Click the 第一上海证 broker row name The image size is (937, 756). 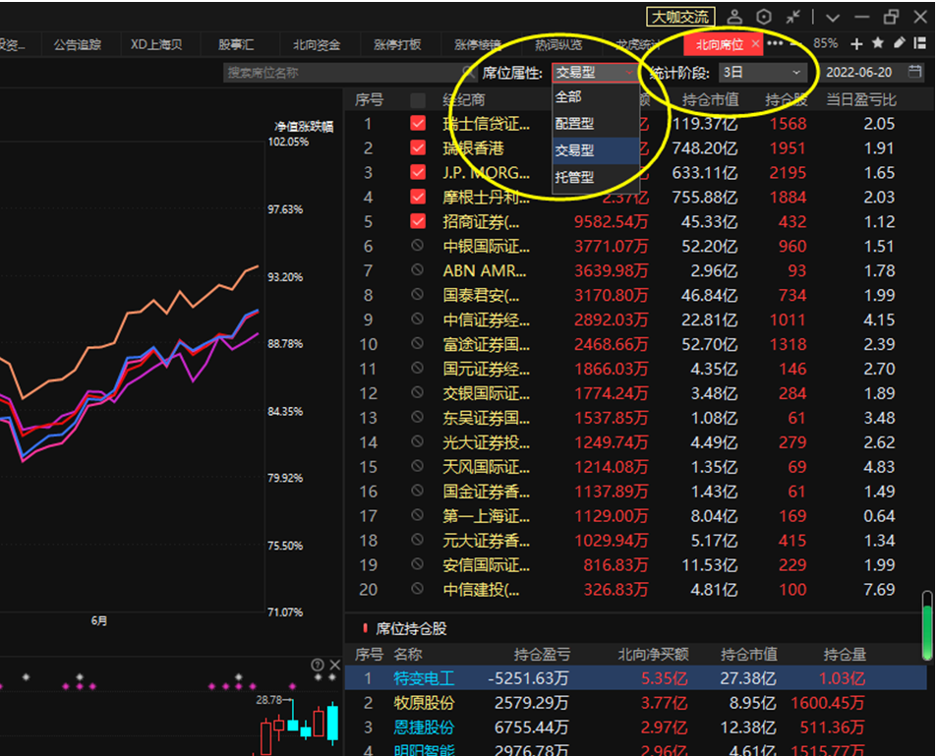pos(486,515)
